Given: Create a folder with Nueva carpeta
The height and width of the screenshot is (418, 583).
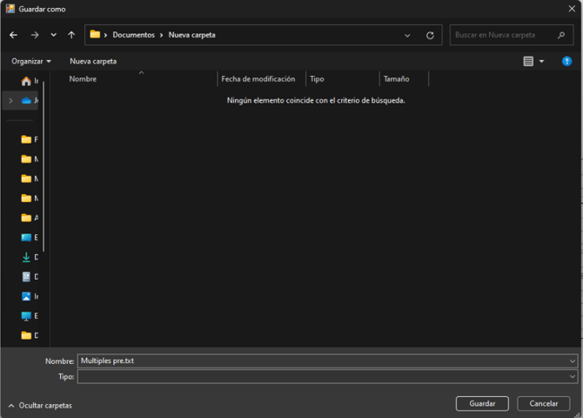Looking at the screenshot, I should 93,61.
